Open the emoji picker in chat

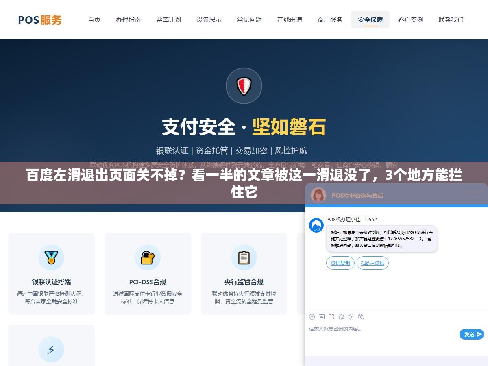pyautogui.click(x=312, y=316)
